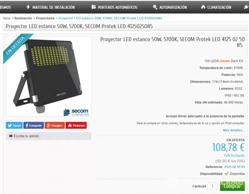Click the flame icon beside Climatización
Viewport: 249px width, 194px height.
coord(203,7)
